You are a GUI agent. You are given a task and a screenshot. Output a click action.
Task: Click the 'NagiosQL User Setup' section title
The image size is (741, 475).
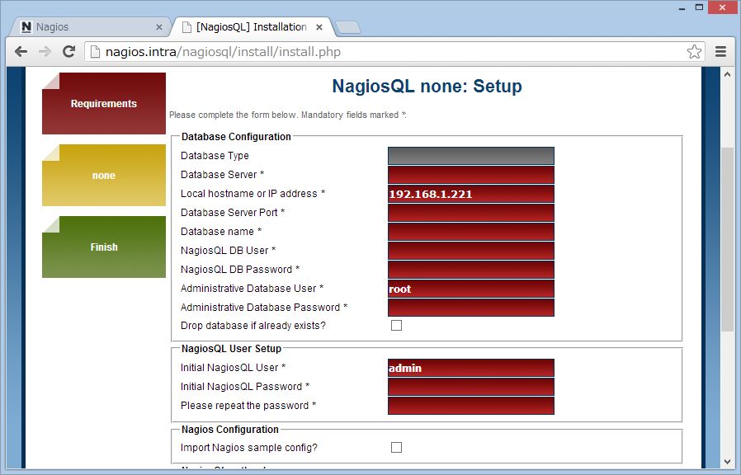[232, 349]
